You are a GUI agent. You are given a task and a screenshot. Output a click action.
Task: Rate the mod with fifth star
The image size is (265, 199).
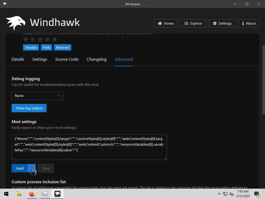54,39
